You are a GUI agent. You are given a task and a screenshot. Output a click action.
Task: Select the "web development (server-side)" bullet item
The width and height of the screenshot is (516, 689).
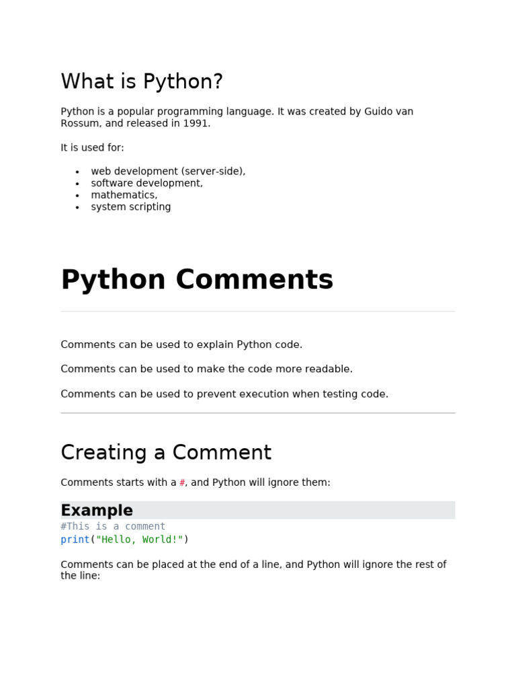click(x=168, y=172)
